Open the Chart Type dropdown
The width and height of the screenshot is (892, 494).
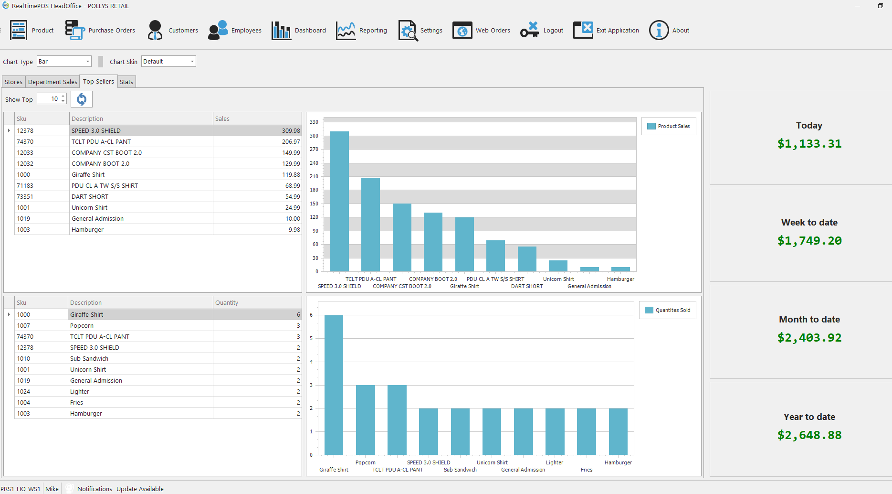pyautogui.click(x=87, y=61)
